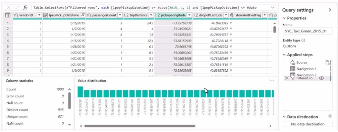Click Source step data source icon
The image size is (338, 132).
pyautogui.click(x=327, y=62)
